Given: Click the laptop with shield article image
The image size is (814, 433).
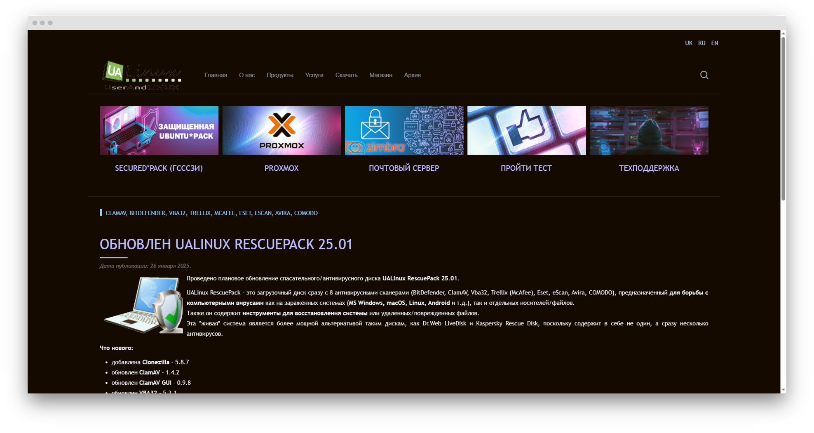Looking at the screenshot, I should click(143, 305).
